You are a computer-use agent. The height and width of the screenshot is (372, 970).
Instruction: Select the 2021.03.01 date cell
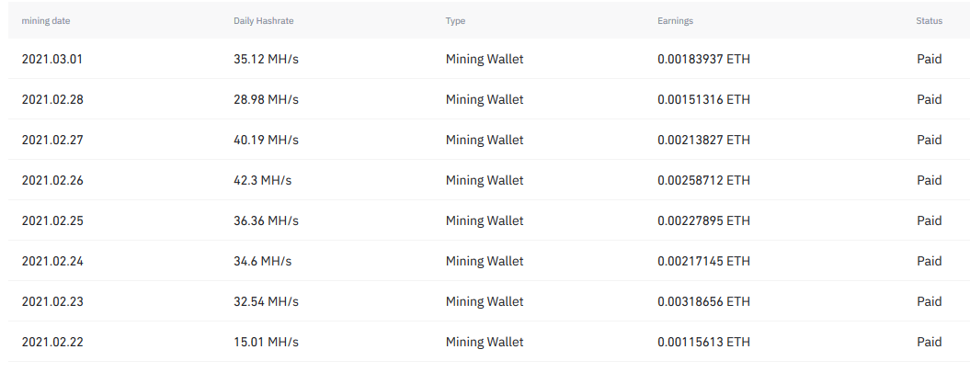(52, 60)
